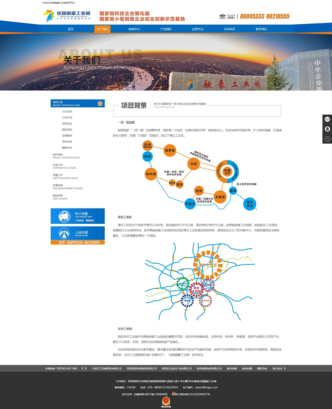Toggle the orange plus on Project Introduction
This screenshot has width=332, height=409.
click(100, 103)
